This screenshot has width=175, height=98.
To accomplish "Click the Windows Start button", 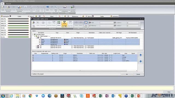I will [x=3, y=96].
